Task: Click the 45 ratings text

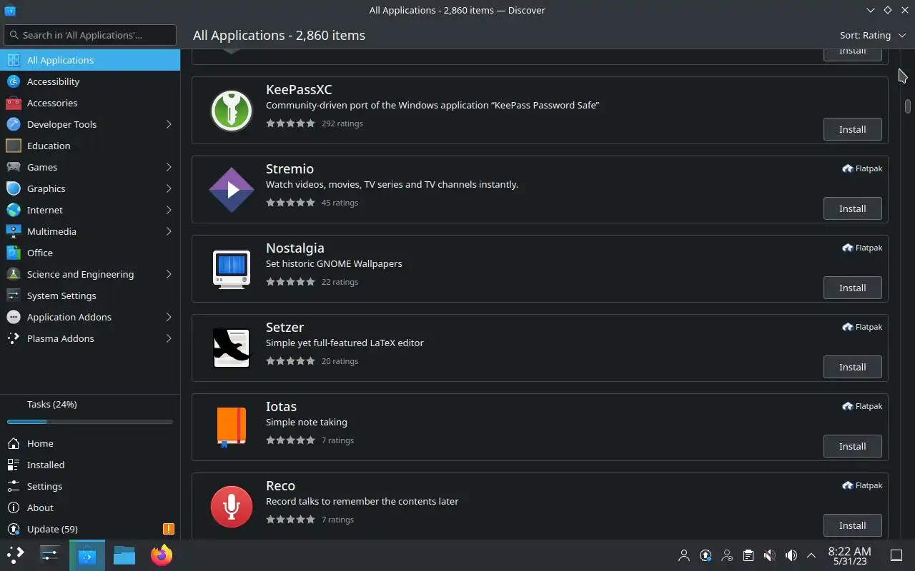Action: pos(340,203)
